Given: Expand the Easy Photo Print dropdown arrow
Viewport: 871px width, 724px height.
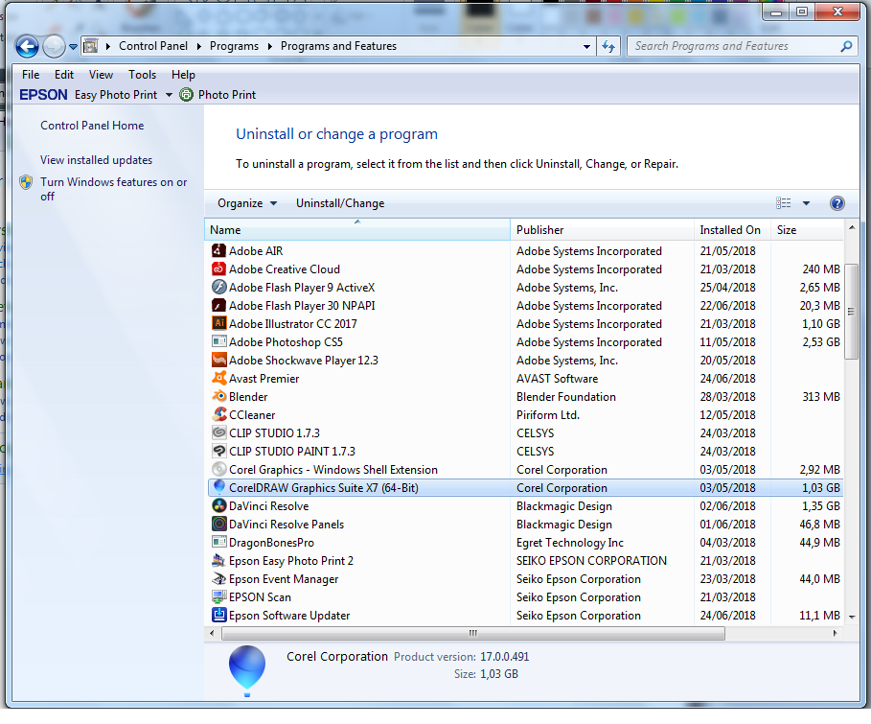Looking at the screenshot, I should coord(169,95).
